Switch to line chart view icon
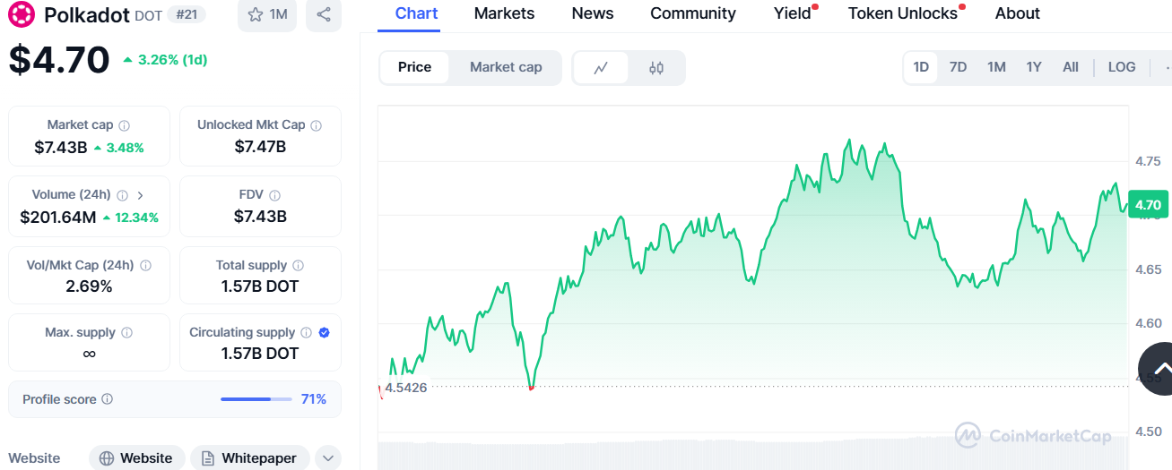 coord(601,67)
